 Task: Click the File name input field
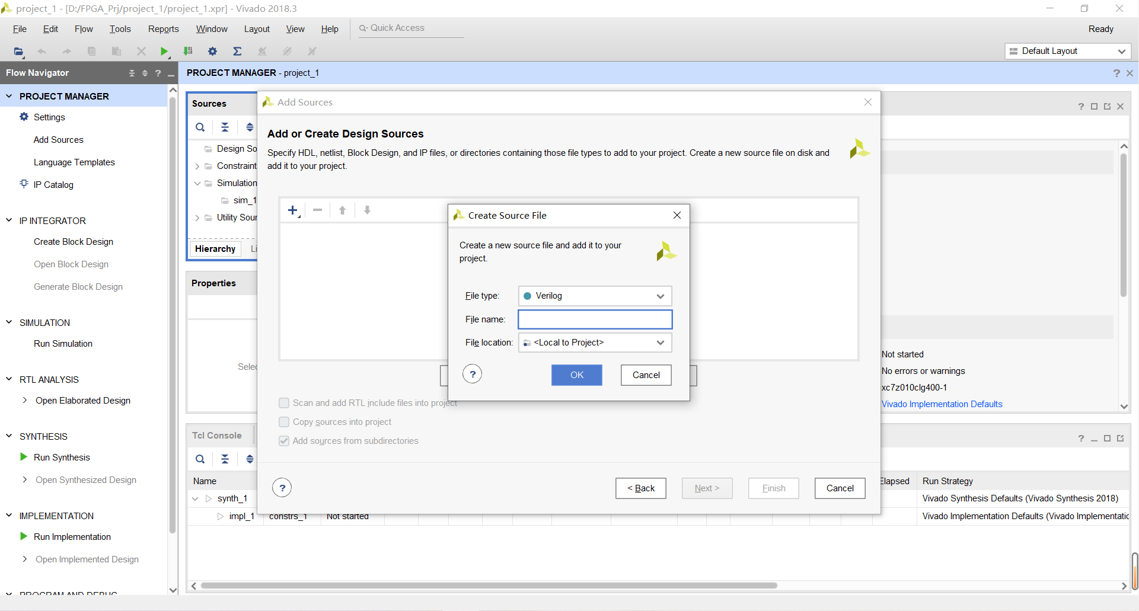[x=595, y=319]
